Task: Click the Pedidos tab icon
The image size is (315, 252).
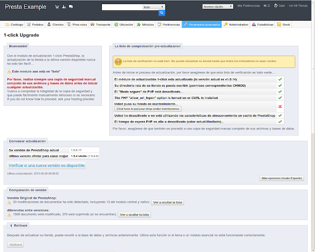Action: point(29,25)
